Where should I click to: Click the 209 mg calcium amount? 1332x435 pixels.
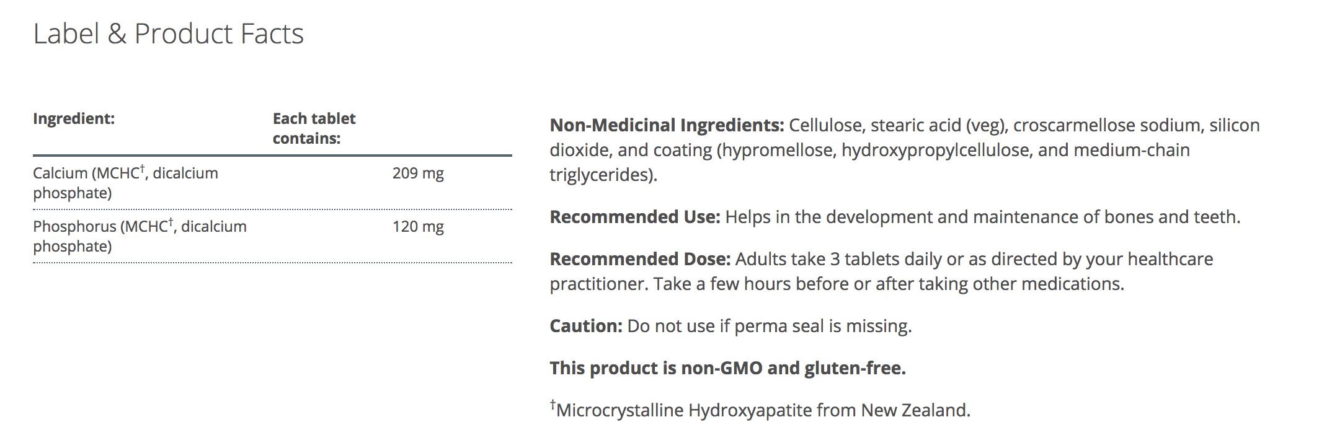coord(418,174)
